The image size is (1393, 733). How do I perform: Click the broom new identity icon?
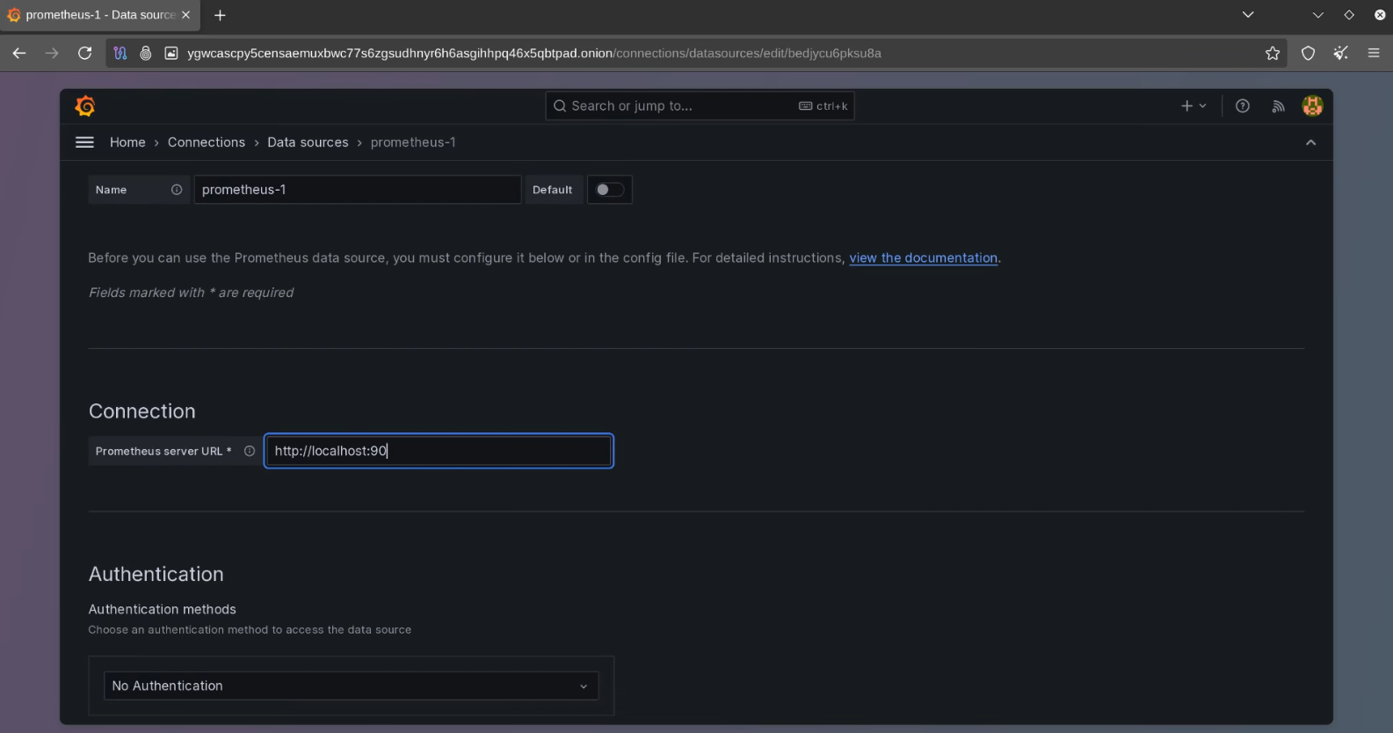(x=1340, y=54)
